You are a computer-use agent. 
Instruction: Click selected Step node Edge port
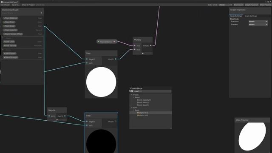coord(87,122)
